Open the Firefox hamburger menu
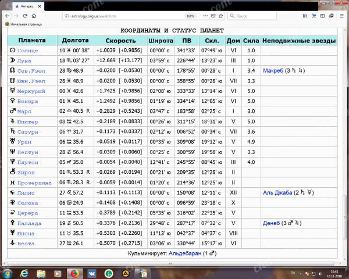Viewport: 349px width, 279px height. click(x=342, y=16)
